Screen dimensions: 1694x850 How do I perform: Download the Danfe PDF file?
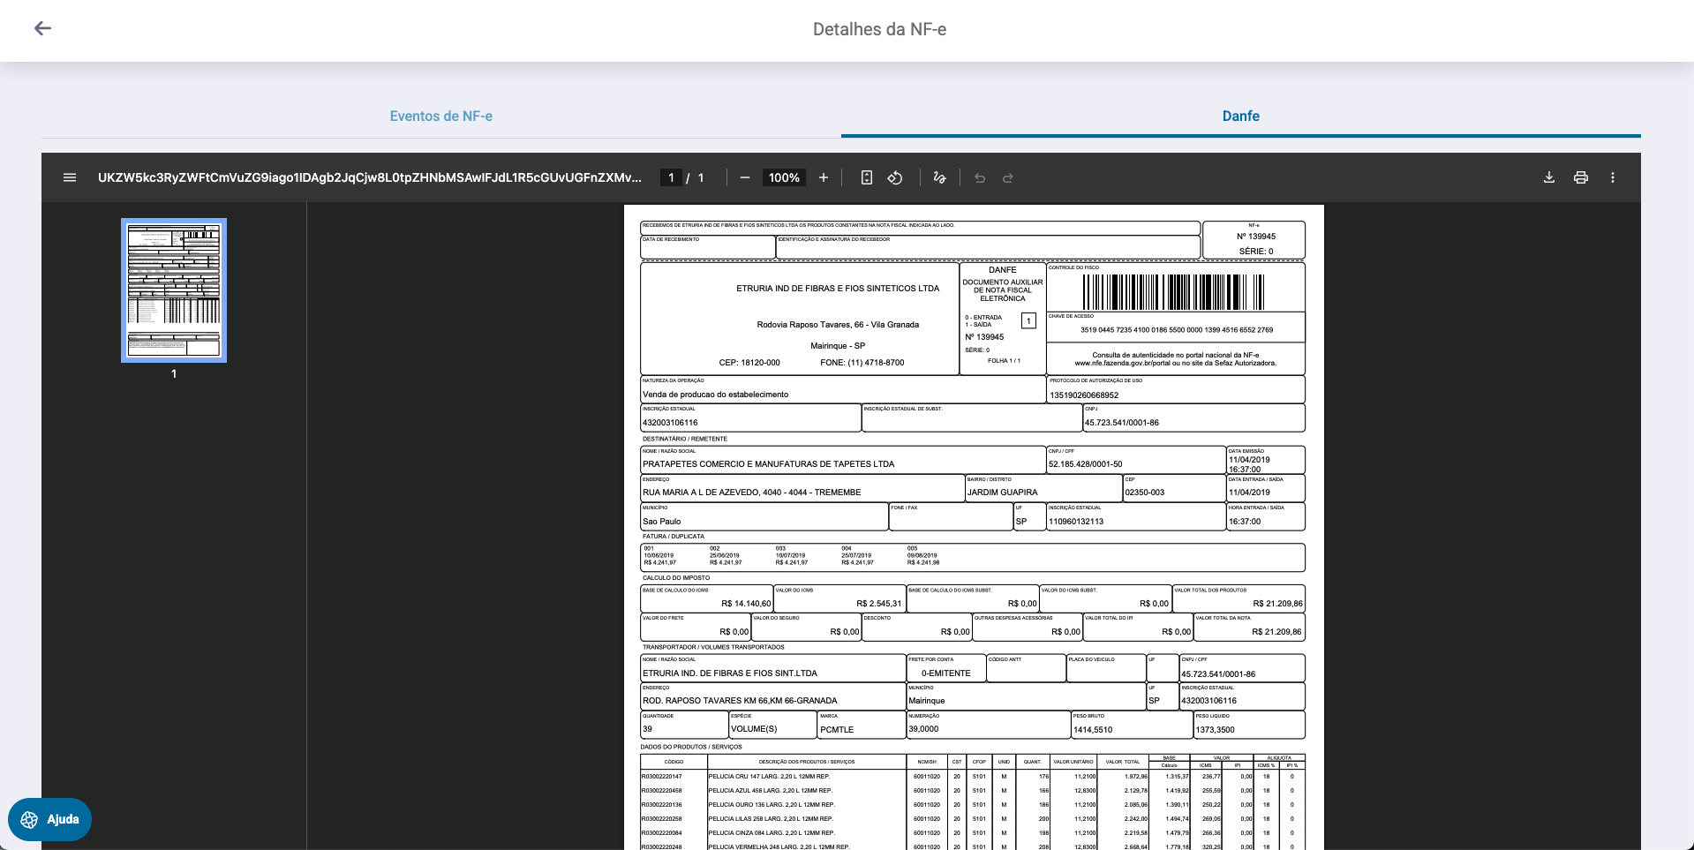pyautogui.click(x=1548, y=177)
